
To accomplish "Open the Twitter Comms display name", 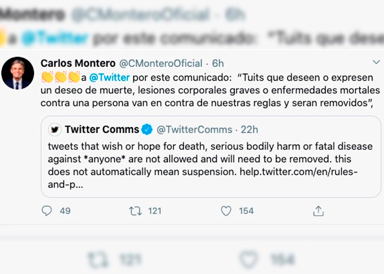I will tap(101, 130).
